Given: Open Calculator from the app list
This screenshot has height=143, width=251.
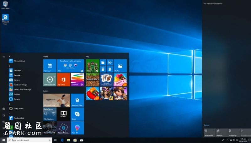Looking at the screenshot, I should [15, 70].
